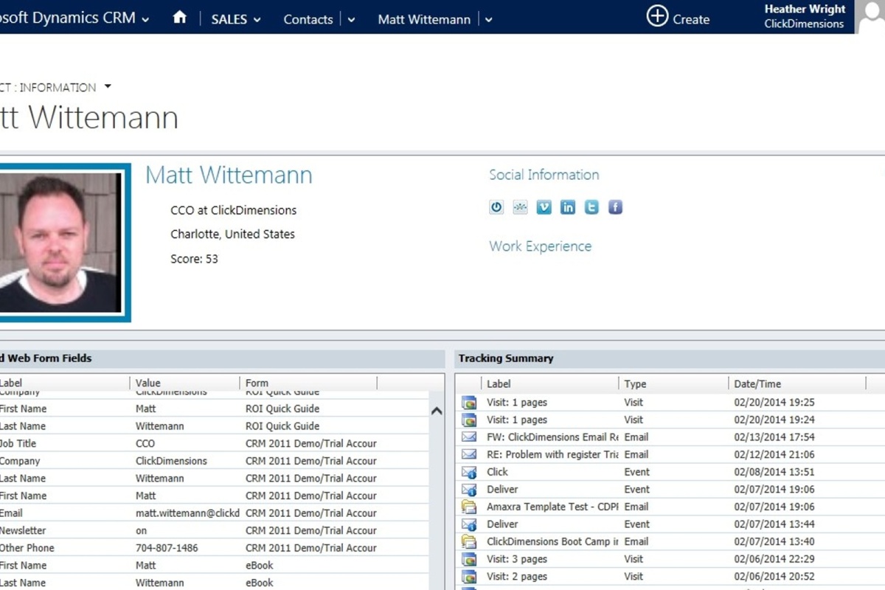Click the 'Charlotte, United States' location text
The width and height of the screenshot is (885, 590).
[232, 235]
